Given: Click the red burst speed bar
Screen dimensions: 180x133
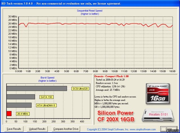Looking at the screenshot, I should (9, 114).
